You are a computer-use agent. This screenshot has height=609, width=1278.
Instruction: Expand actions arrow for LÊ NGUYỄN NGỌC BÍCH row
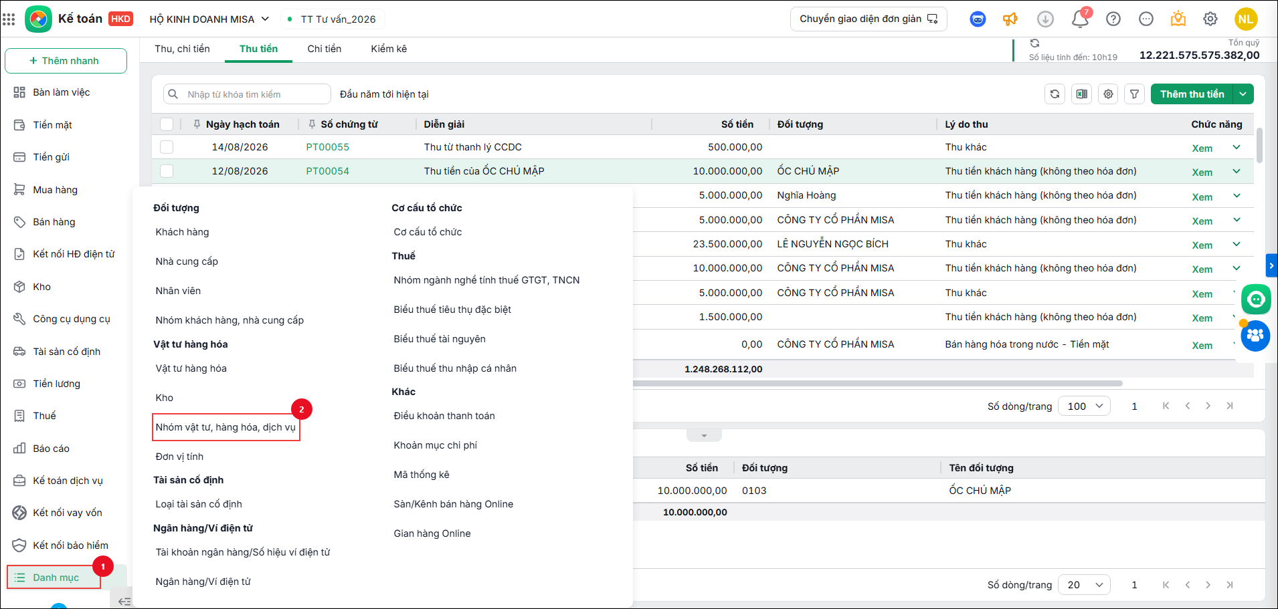click(1237, 245)
